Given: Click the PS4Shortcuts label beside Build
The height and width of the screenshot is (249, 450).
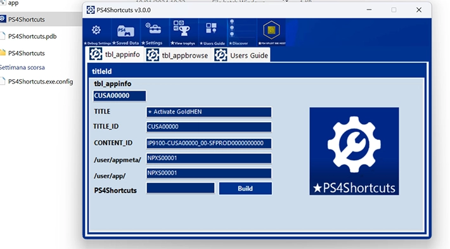Looking at the screenshot, I should pyautogui.click(x=115, y=191).
